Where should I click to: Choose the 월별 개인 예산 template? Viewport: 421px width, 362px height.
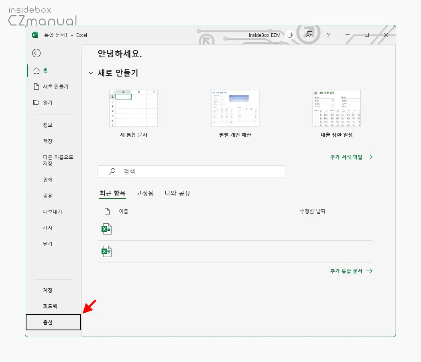[235, 114]
